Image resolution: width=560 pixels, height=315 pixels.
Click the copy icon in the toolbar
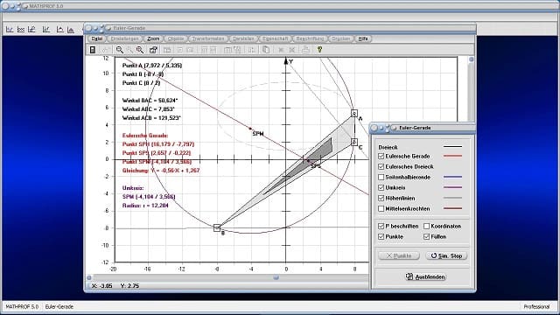click(x=266, y=50)
